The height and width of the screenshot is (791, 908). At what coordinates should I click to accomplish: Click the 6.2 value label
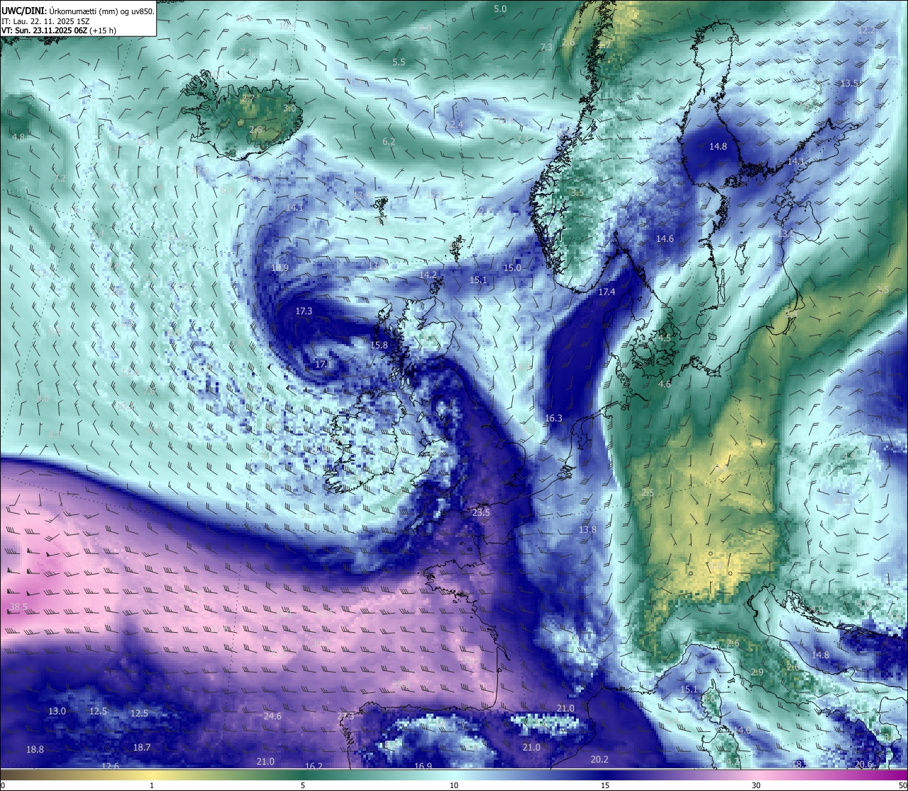click(x=389, y=141)
